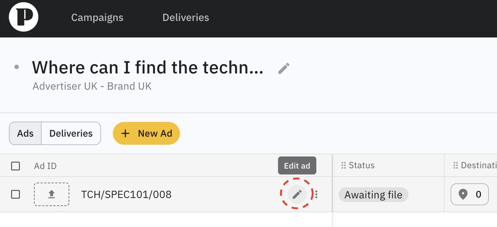Click pencil icon beside campaign title
The image size is (497, 227).
point(284,68)
